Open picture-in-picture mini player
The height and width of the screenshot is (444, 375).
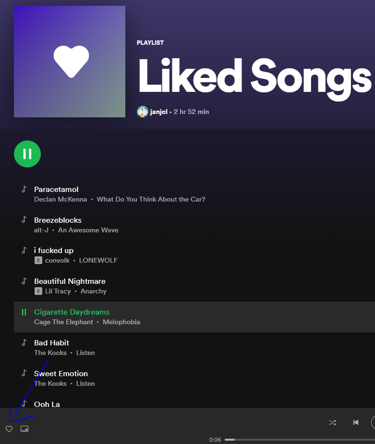coord(24,429)
